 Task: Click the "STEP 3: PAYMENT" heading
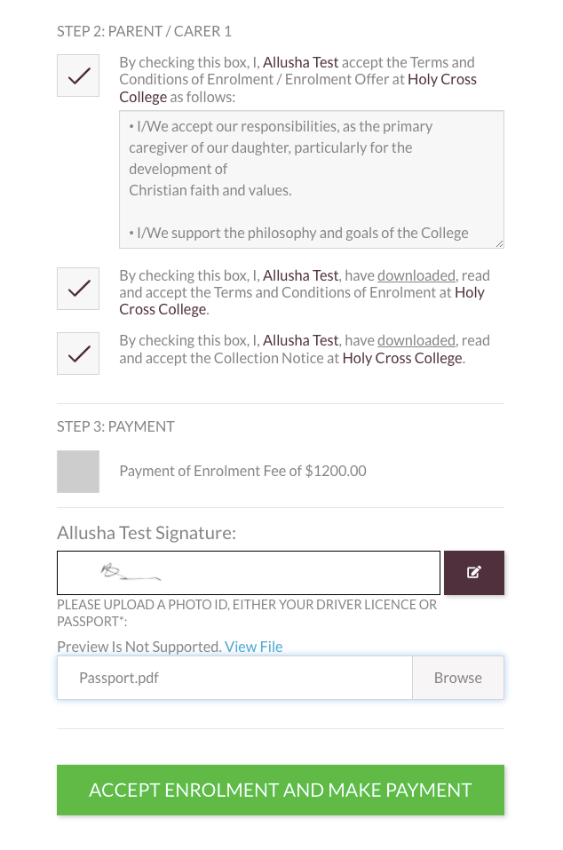[x=115, y=426]
